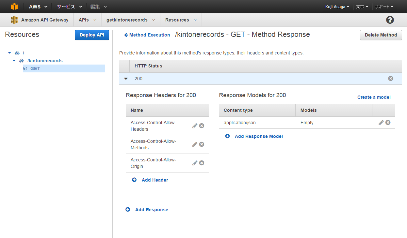Click the AWS home cube icon

(x=14, y=7)
